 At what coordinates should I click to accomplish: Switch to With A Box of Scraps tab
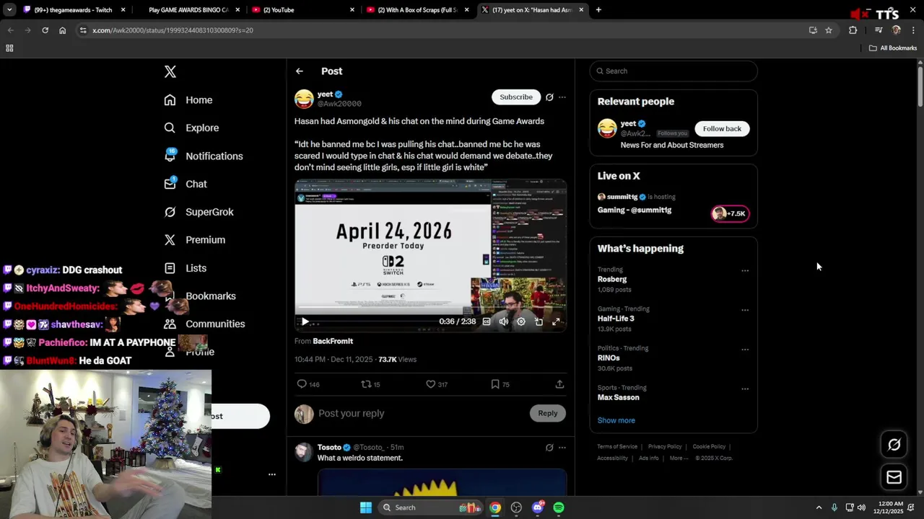pos(419,10)
